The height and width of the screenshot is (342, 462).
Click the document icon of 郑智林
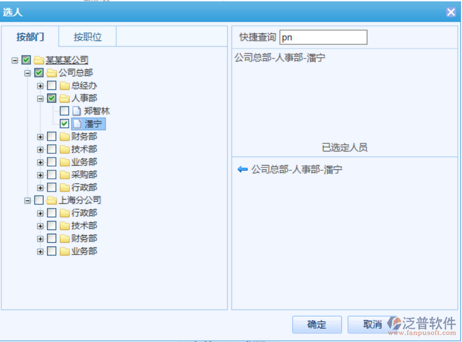pyautogui.click(x=76, y=111)
